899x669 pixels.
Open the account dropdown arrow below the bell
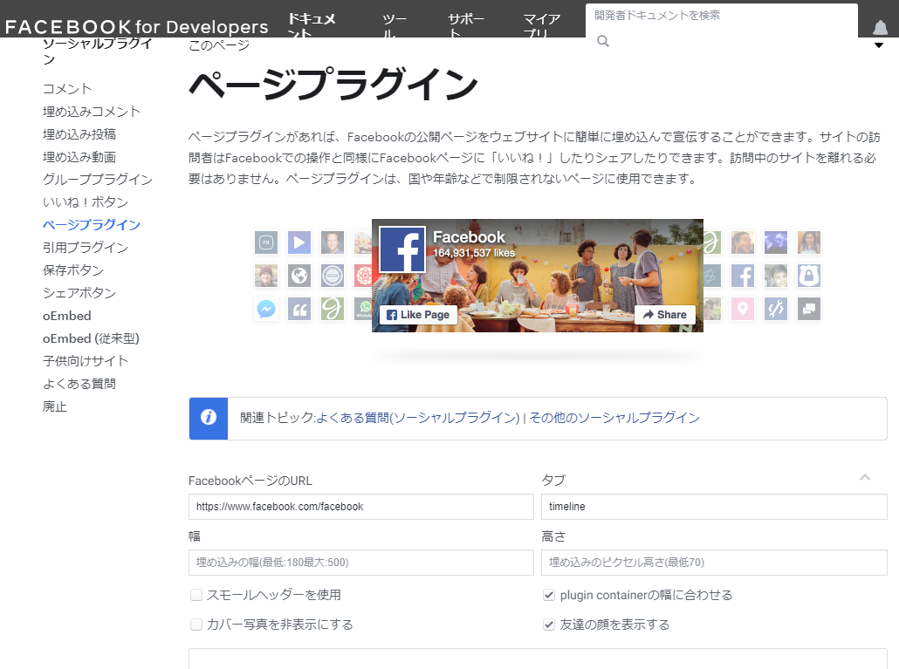878,45
